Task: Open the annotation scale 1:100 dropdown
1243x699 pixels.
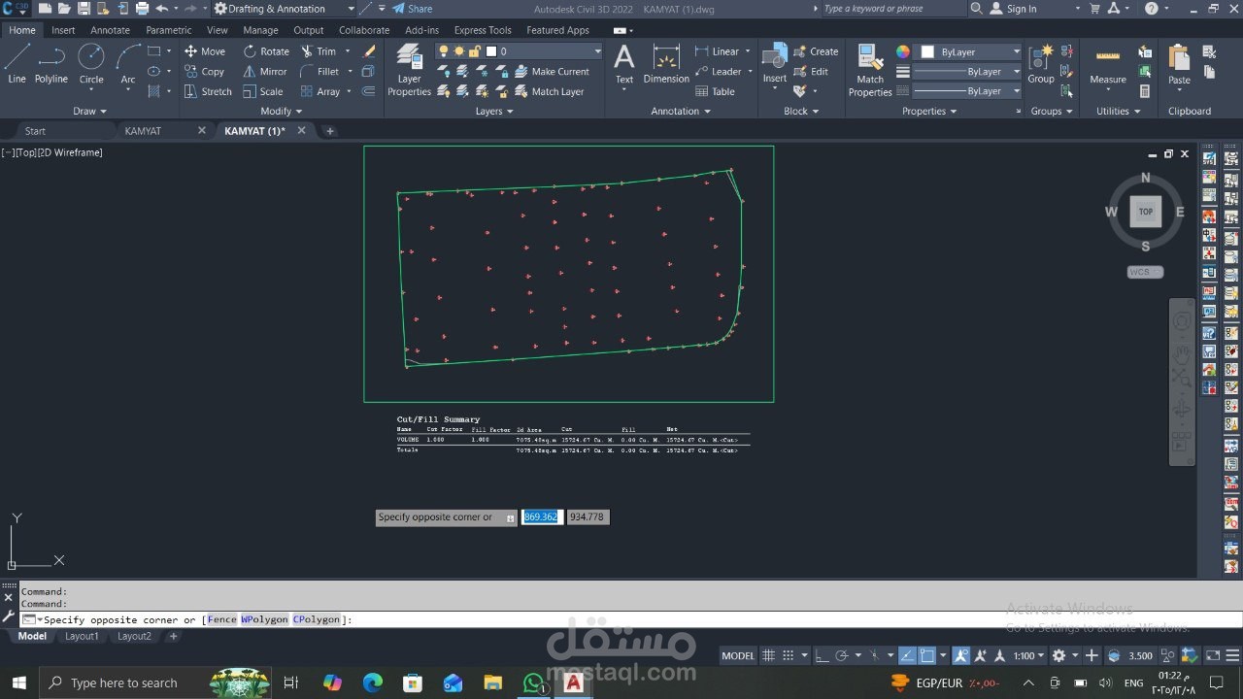Action: 1029,655
